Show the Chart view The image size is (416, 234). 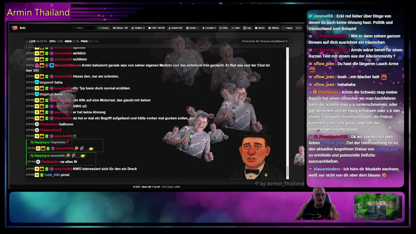coord(236,28)
